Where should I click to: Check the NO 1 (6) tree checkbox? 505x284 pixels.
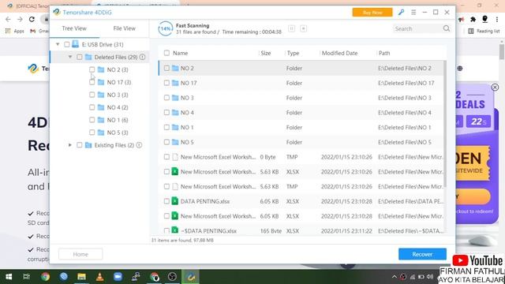pos(92,120)
